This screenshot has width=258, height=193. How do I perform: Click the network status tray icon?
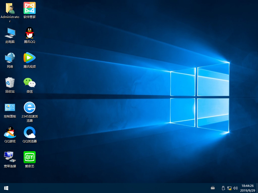click(229, 188)
